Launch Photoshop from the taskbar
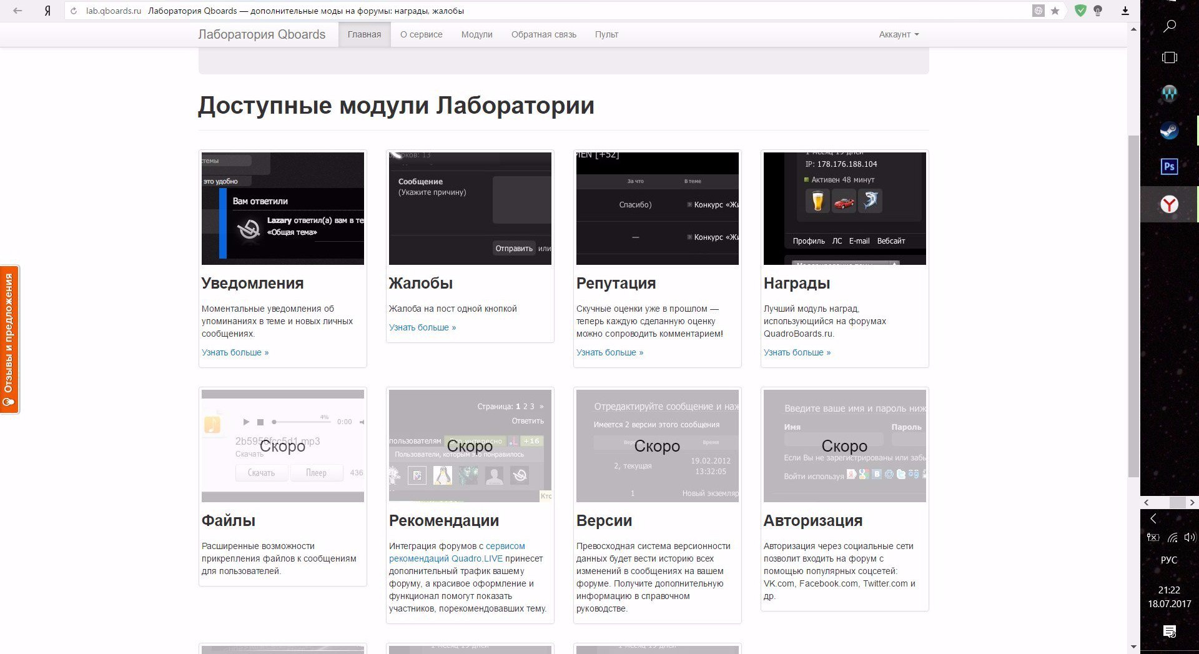 (x=1169, y=167)
